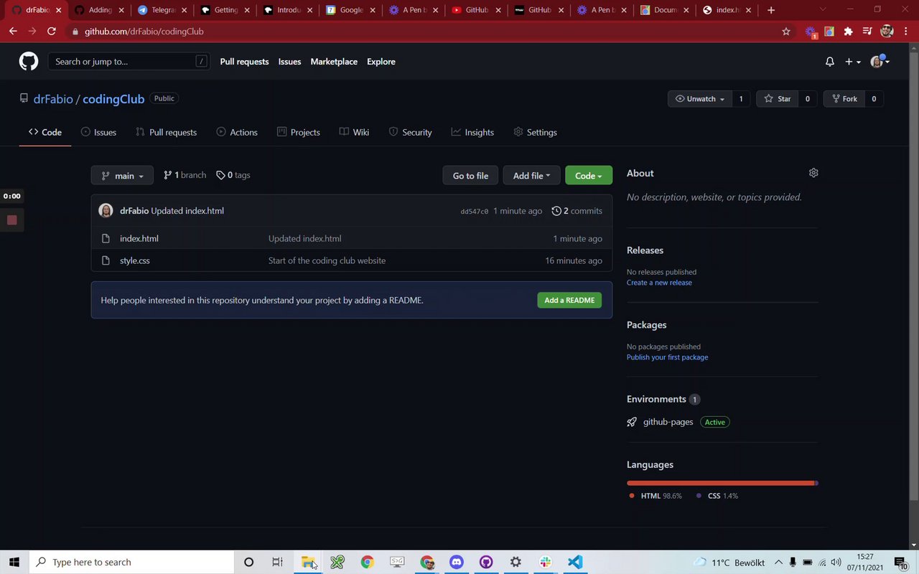Open the Unwatch notifications dropdown
The width and height of the screenshot is (919, 574).
pos(700,99)
